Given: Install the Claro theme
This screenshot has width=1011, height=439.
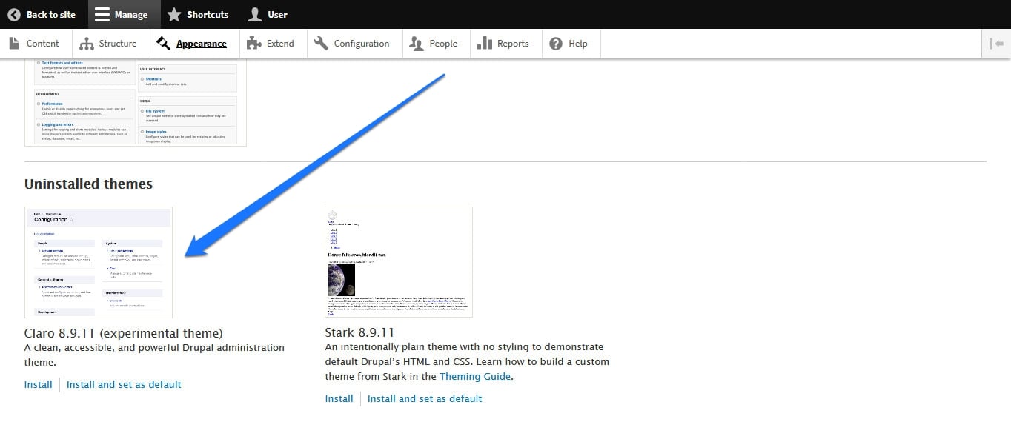Looking at the screenshot, I should click(x=39, y=384).
